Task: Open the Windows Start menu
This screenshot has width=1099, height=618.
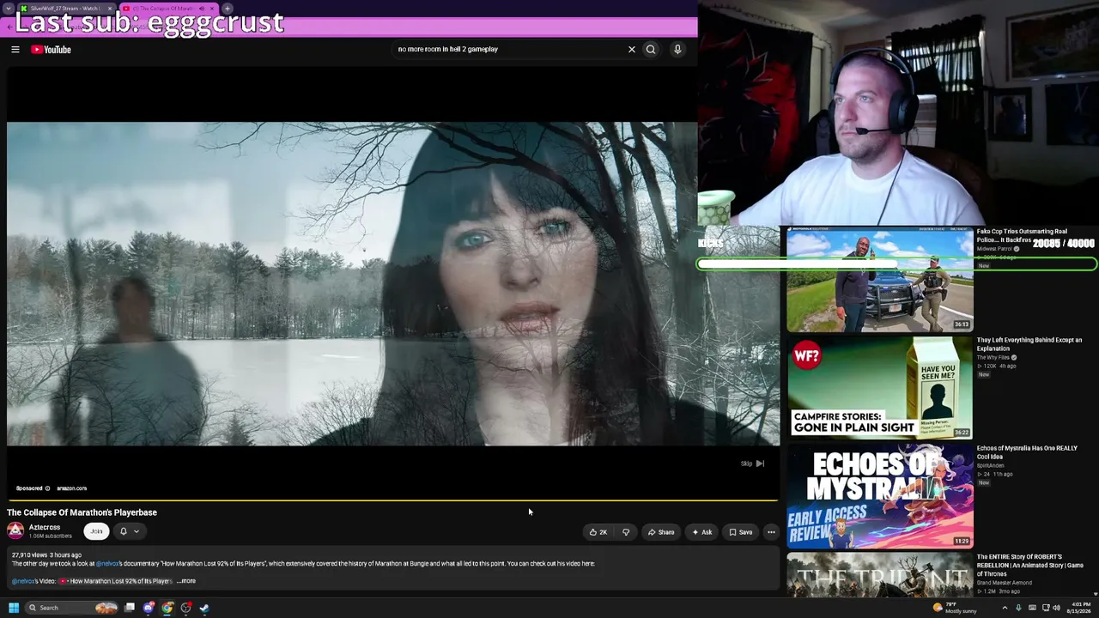Action: (14, 608)
